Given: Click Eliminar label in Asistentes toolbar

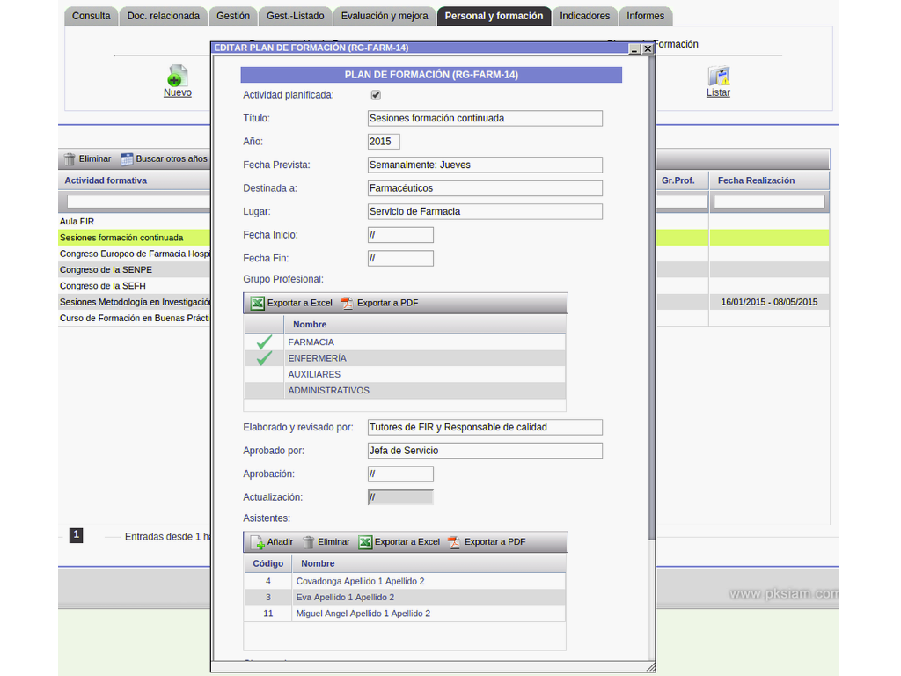Looking at the screenshot, I should (333, 542).
